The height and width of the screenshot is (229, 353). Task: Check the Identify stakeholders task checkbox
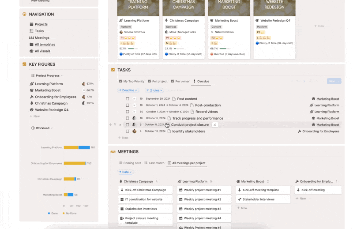pos(128,131)
